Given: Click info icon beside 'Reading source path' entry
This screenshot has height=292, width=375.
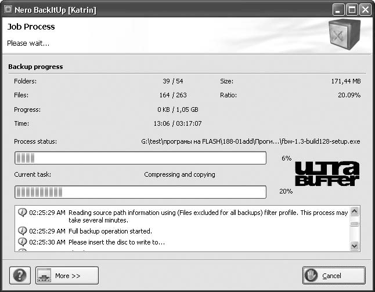Looking at the screenshot, I should tap(23, 213).
